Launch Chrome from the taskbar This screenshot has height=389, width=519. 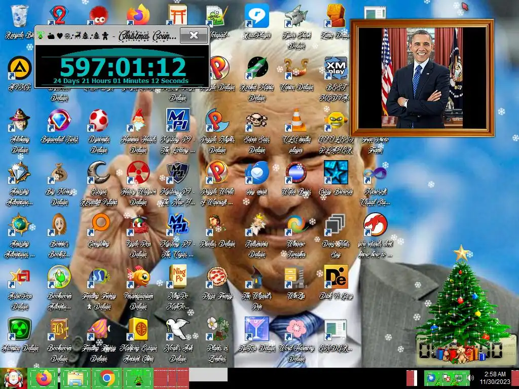click(x=106, y=378)
